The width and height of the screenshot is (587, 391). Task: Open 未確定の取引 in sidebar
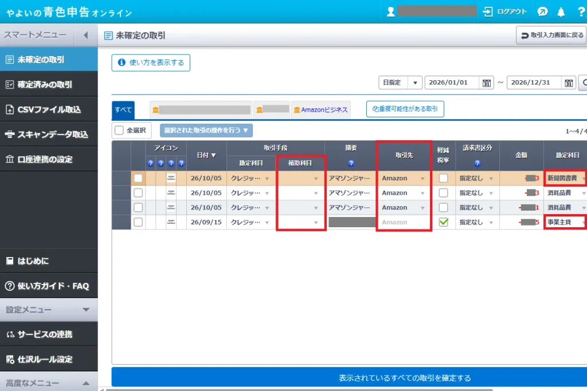tap(49, 60)
